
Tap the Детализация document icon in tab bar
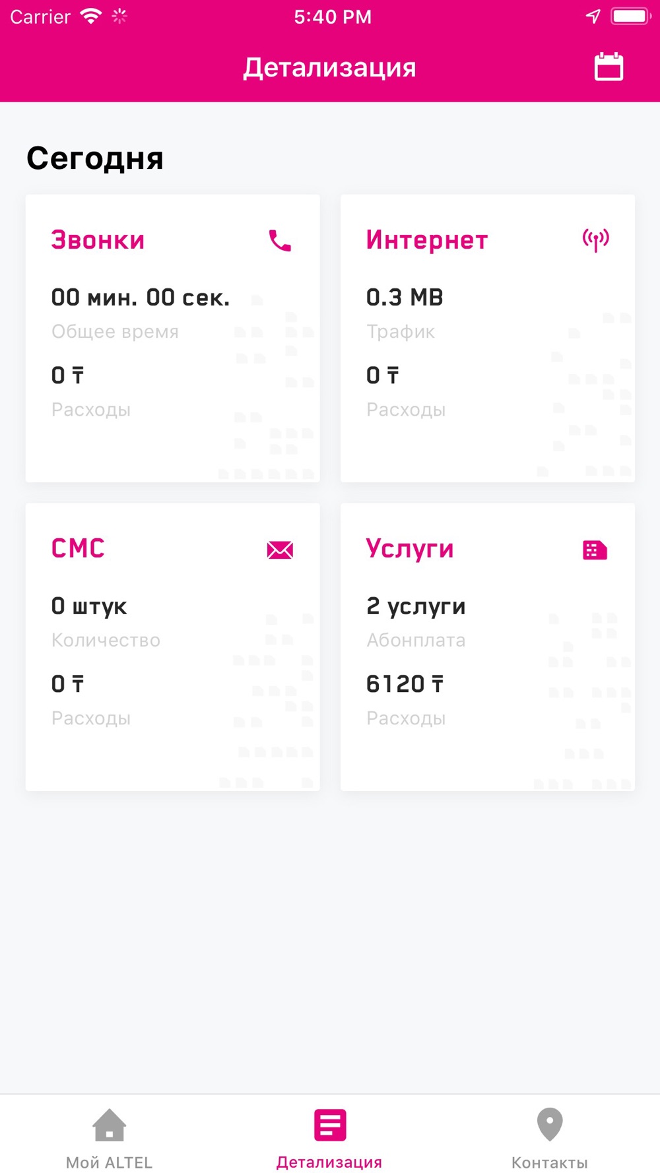[x=330, y=1125]
